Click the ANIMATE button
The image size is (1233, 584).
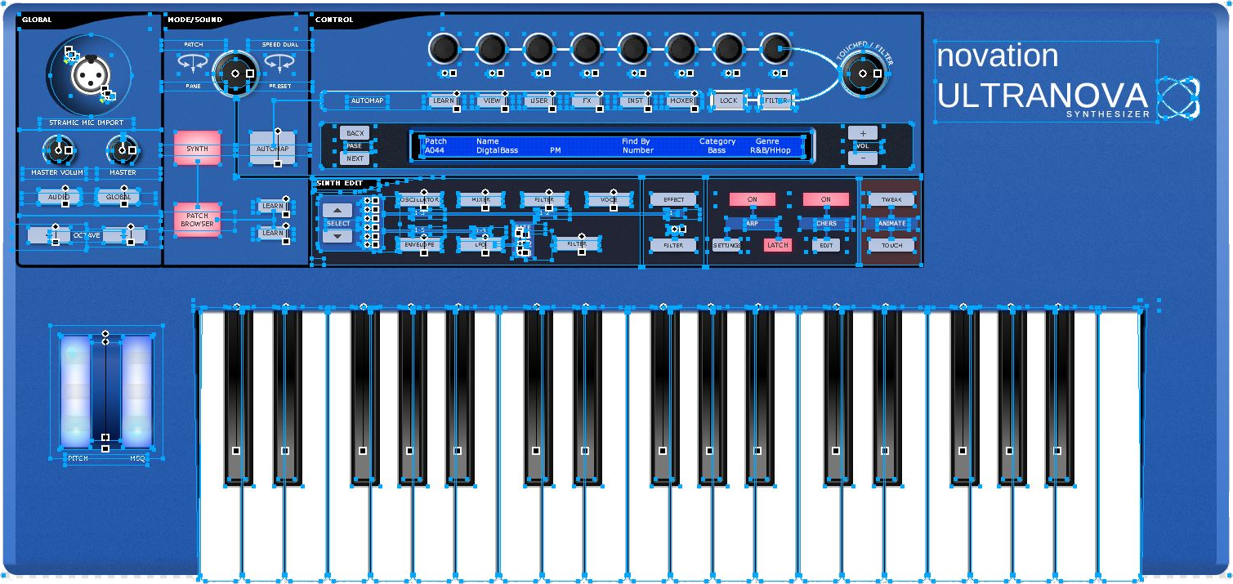[891, 223]
